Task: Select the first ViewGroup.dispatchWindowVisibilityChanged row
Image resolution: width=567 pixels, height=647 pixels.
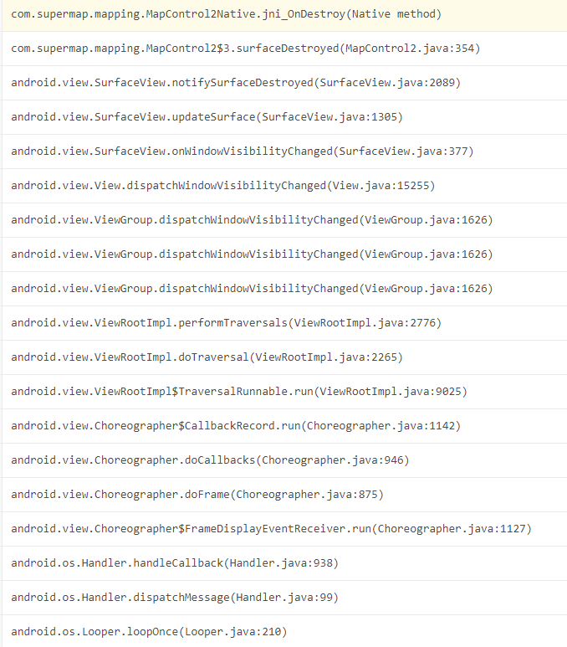Action: pyautogui.click(x=284, y=220)
